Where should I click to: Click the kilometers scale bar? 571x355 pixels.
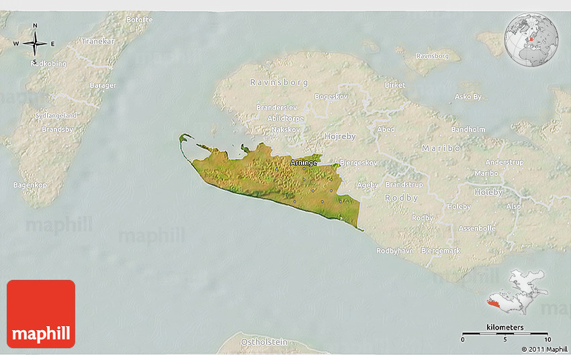click(504, 332)
